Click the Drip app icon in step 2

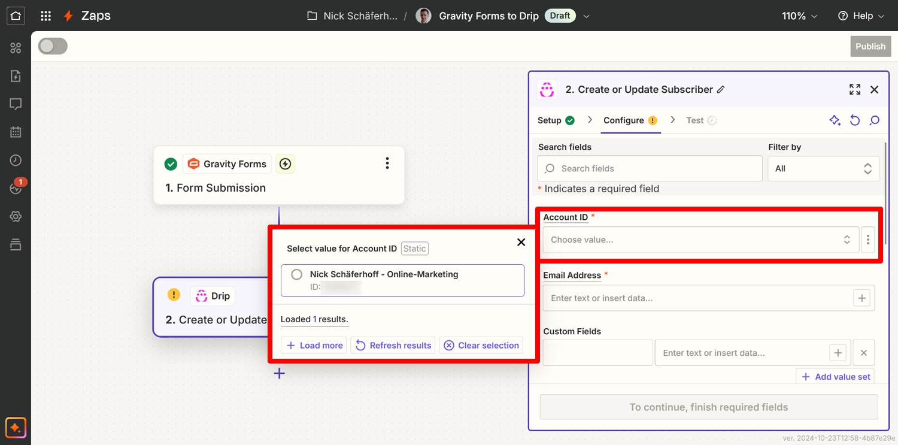tap(202, 296)
